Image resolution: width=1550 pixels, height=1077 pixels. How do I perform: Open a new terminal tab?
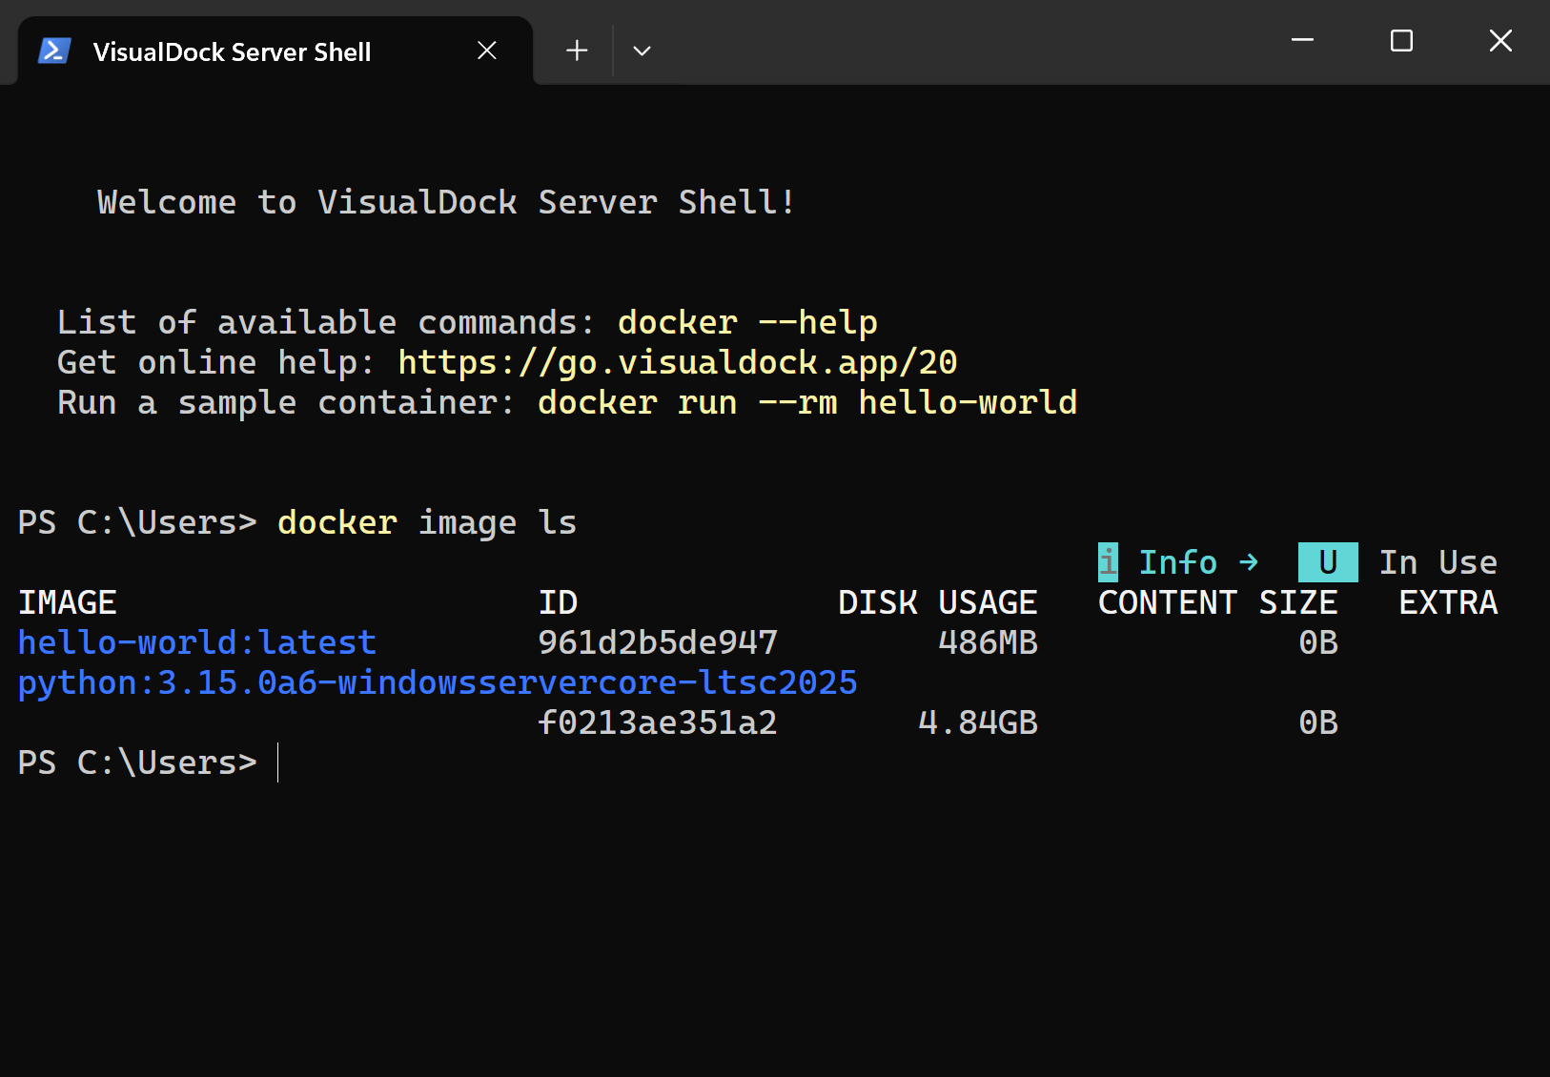(x=577, y=51)
